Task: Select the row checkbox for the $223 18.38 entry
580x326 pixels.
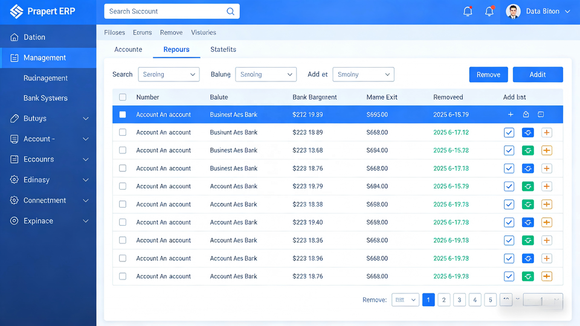Action: (x=123, y=205)
